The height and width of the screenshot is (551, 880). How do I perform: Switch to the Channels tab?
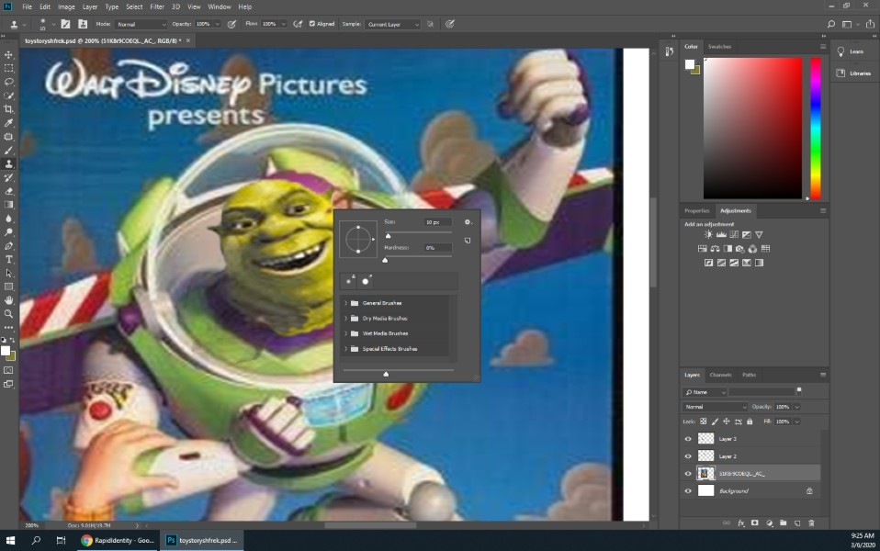pyautogui.click(x=720, y=375)
